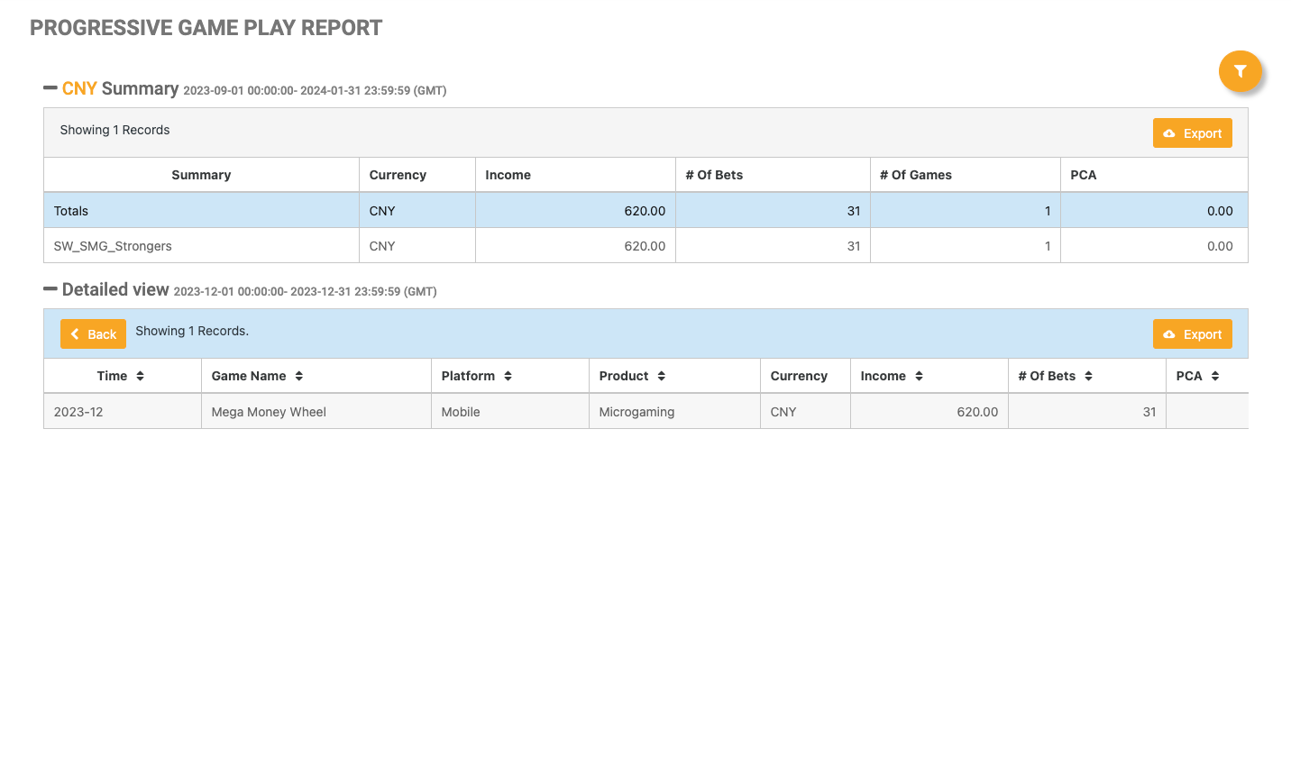Collapse the CNY Summary section
Screen dimensions: 1291x776
50,88
